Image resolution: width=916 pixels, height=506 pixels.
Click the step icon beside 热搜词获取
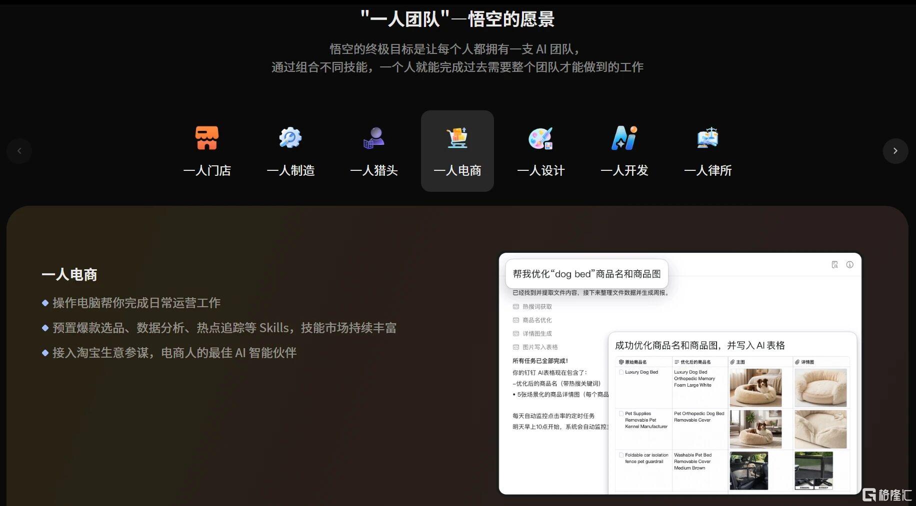pos(516,307)
